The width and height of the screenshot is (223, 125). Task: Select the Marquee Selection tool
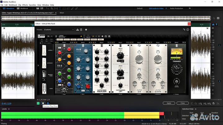[64, 9]
